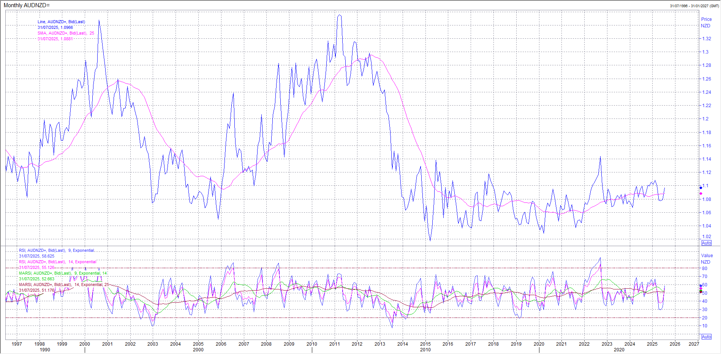
Task: Click the blue diamond last-price marker
Action: tap(701, 188)
